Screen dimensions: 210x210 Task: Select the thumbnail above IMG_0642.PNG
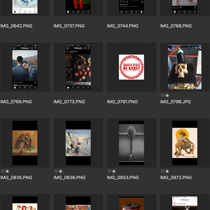click(x=25, y=7)
